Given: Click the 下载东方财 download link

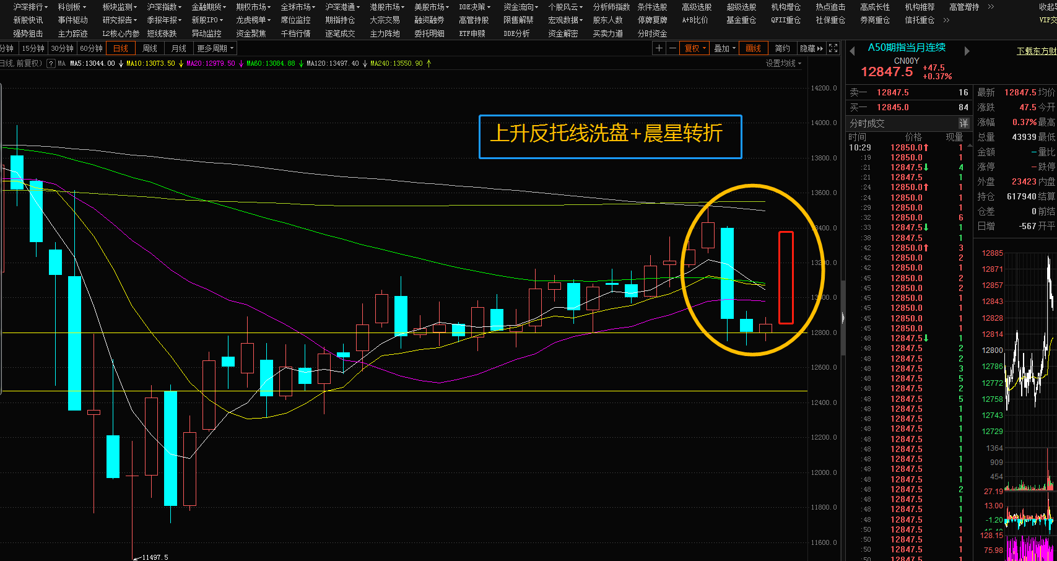Looking at the screenshot, I should click(x=1037, y=51).
